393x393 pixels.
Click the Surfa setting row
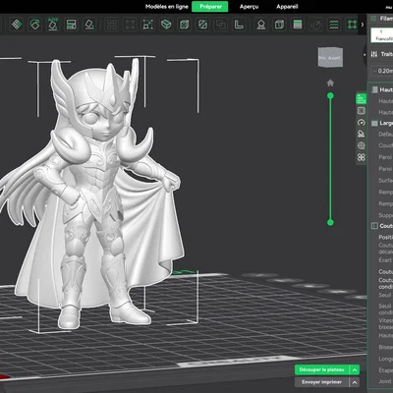pyautogui.click(x=385, y=181)
